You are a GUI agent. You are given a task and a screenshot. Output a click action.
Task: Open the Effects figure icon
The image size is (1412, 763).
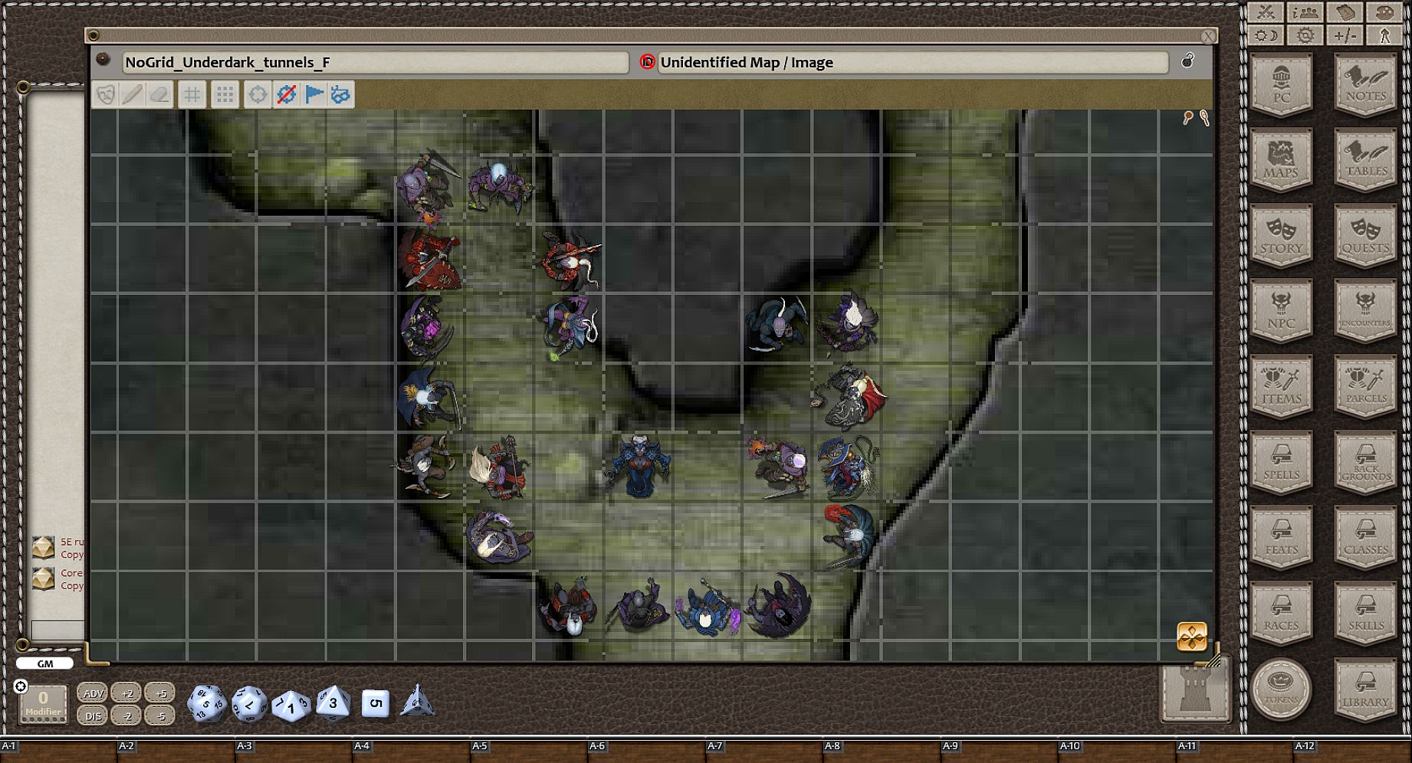(1384, 35)
